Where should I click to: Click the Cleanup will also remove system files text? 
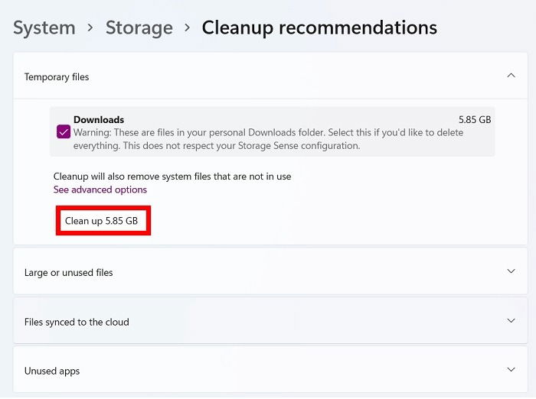coord(172,177)
